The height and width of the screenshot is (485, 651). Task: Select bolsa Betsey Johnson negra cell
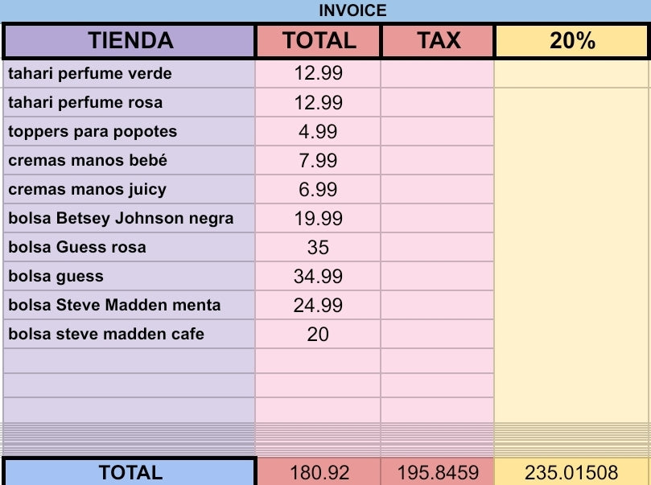click(x=129, y=219)
